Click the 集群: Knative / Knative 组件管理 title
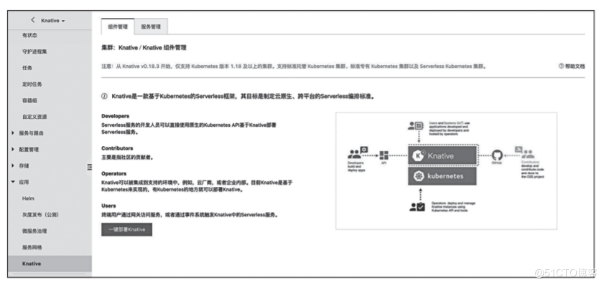Viewport: 604px width, 285px height. point(144,48)
